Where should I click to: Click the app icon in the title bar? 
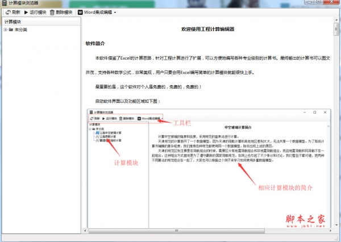[5, 3]
